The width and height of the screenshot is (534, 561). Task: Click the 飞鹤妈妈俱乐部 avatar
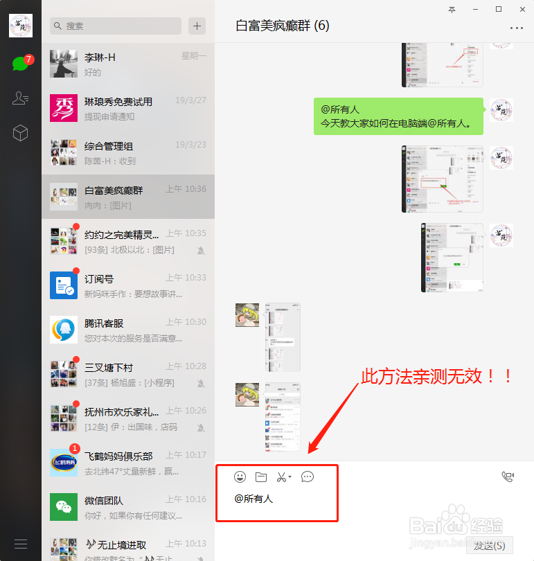pyautogui.click(x=64, y=463)
